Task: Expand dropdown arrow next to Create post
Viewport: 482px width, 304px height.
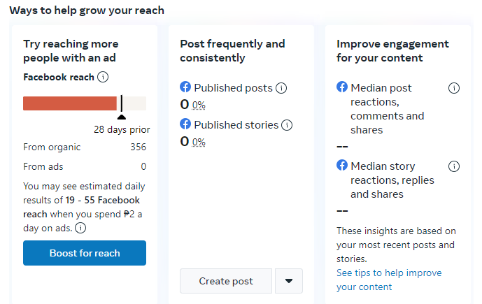Action: (x=289, y=281)
